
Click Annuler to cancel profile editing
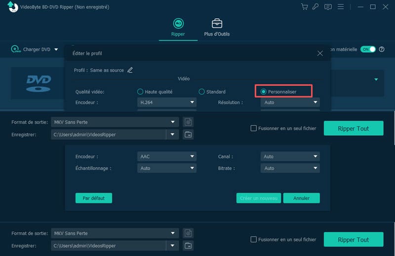301,198
